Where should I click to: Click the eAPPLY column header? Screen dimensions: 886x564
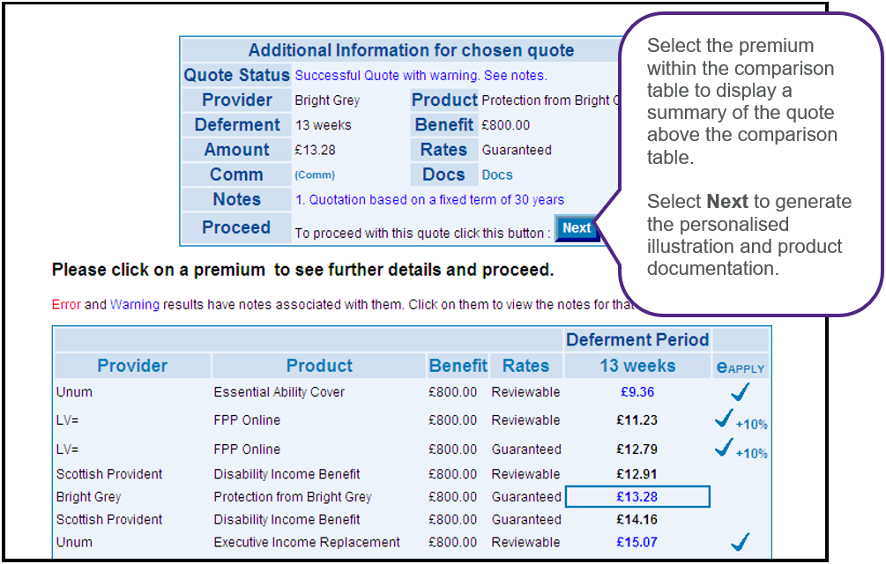[x=741, y=367]
